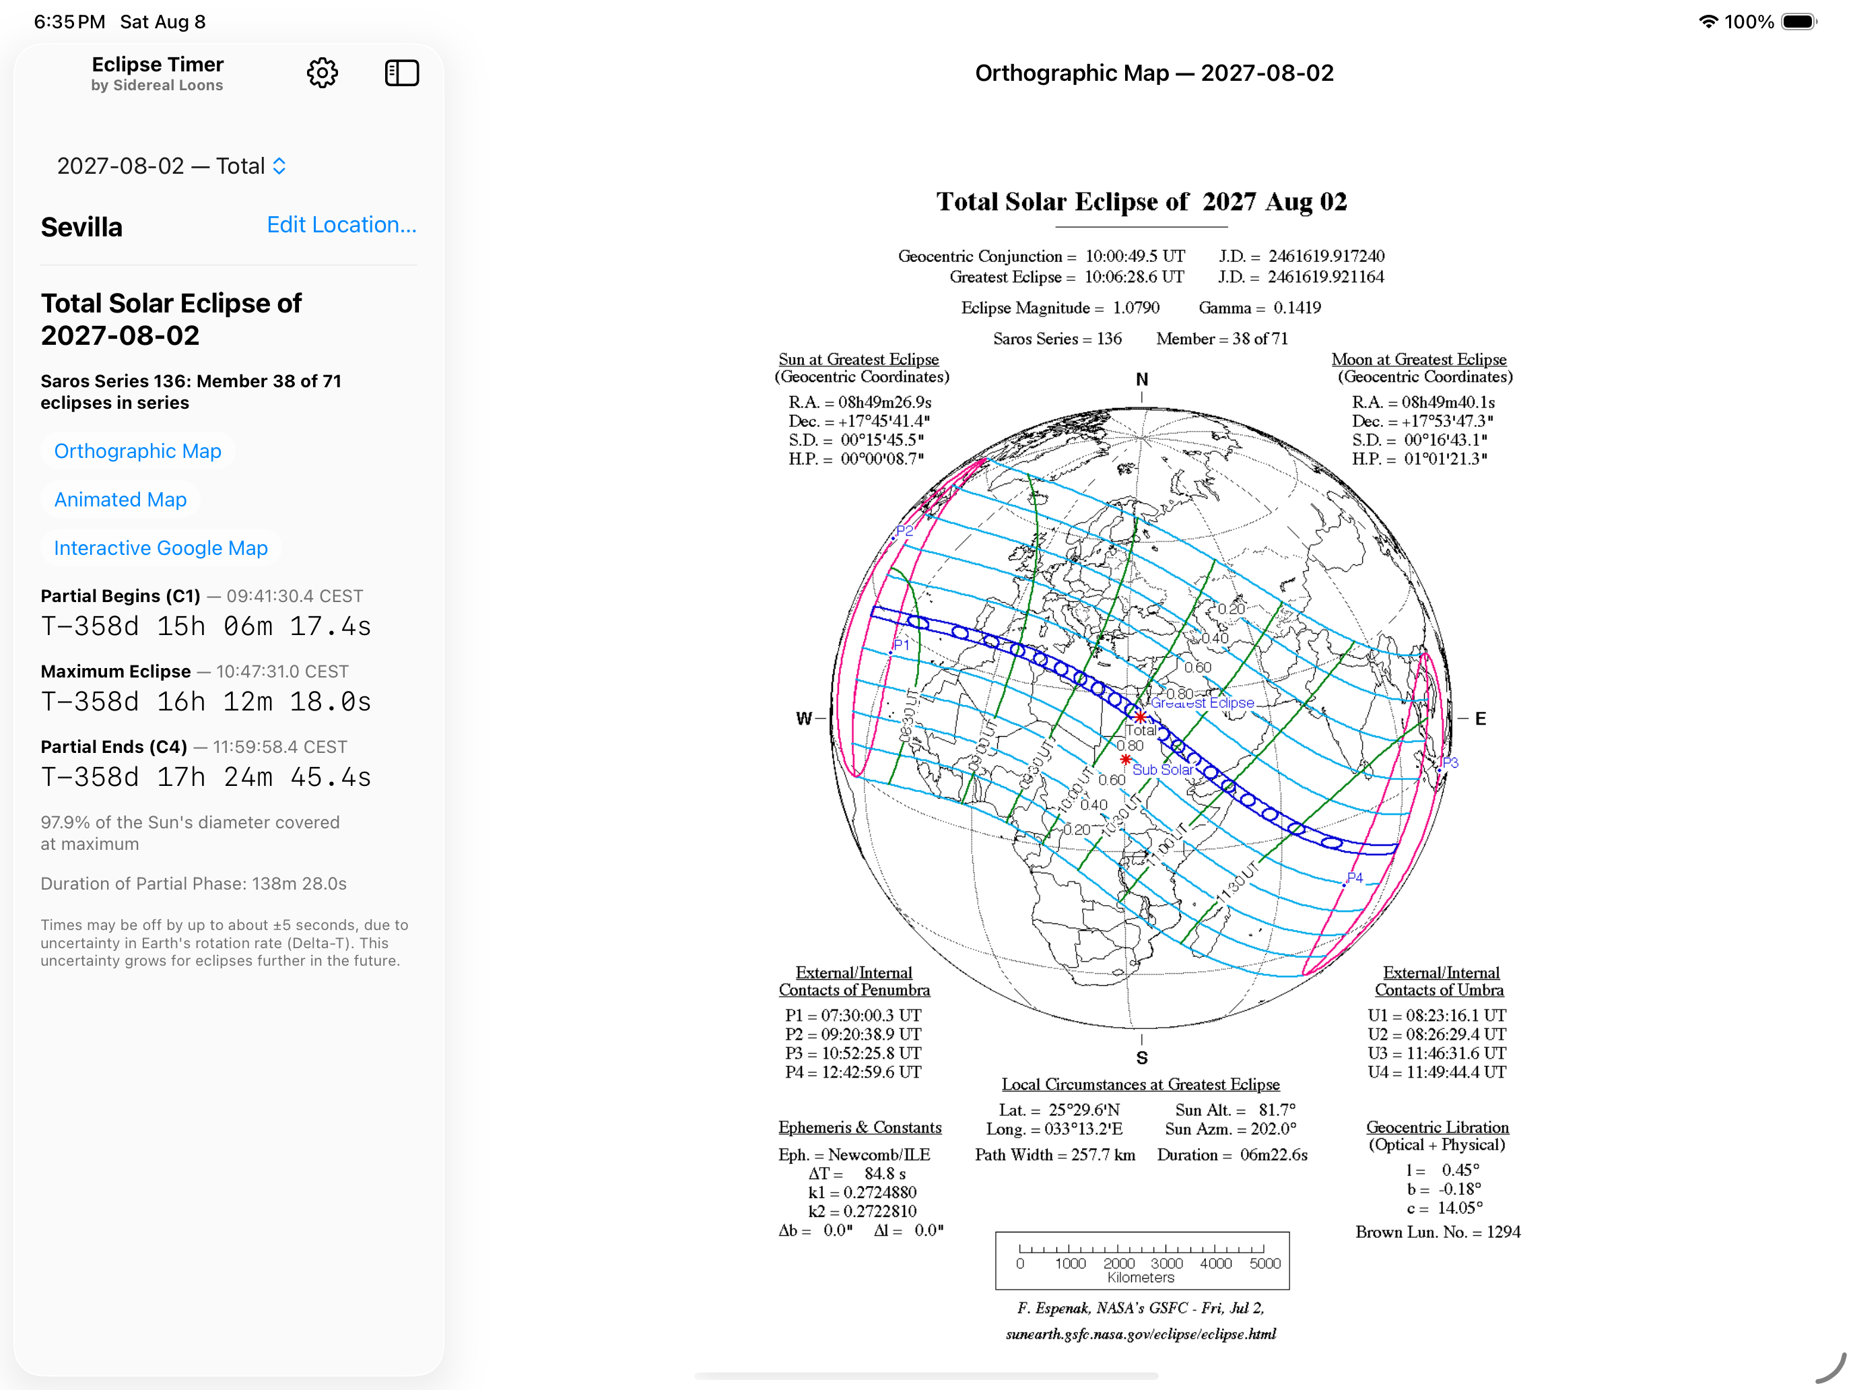This screenshot has width=1853, height=1390.
Task: Tap the Path Width = 257.7 km value
Action: point(1054,1154)
